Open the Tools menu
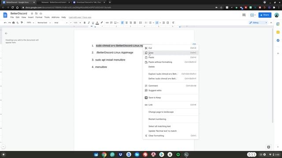Viewport: 282px width, 158px height. point(47,18)
